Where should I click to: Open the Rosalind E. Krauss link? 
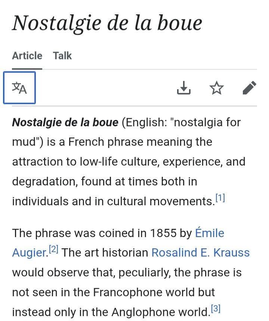[x=200, y=252]
